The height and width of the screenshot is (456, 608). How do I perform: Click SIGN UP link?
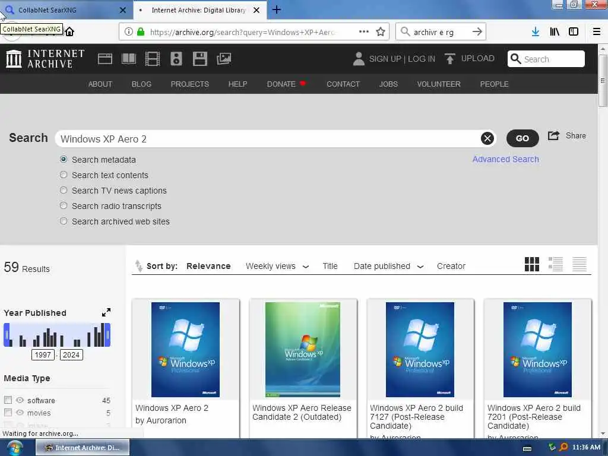tap(385, 59)
